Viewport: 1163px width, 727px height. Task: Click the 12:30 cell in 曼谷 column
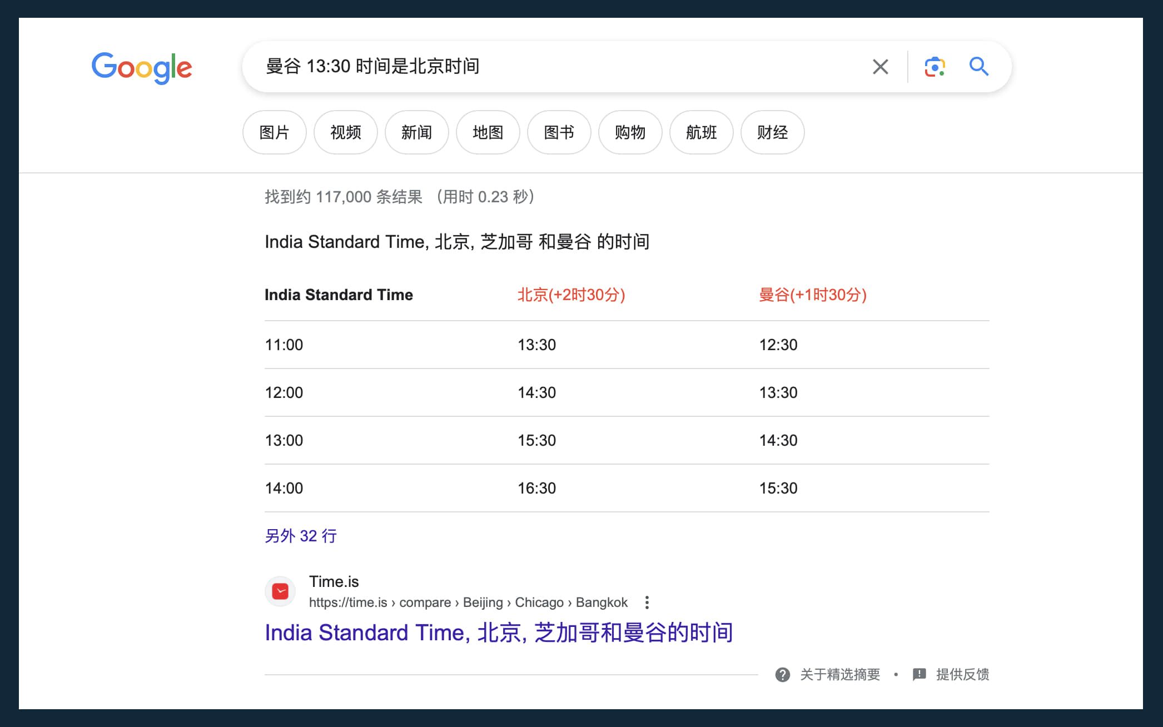click(x=778, y=345)
